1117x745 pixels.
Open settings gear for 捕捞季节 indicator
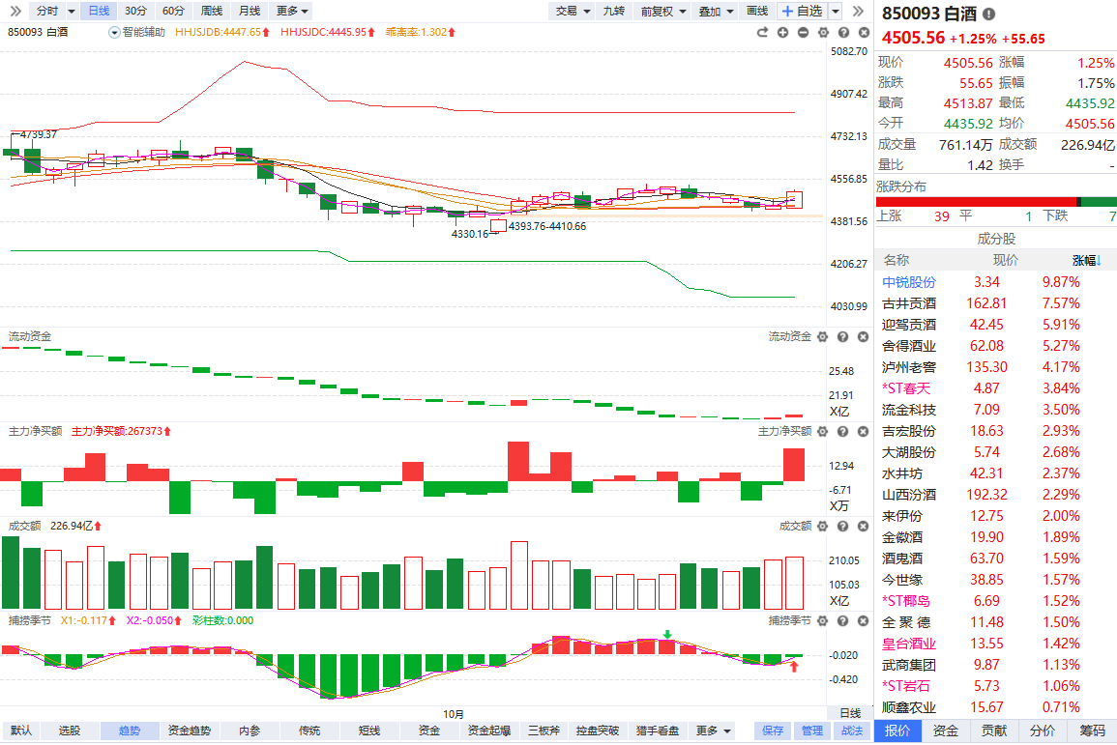(x=822, y=620)
